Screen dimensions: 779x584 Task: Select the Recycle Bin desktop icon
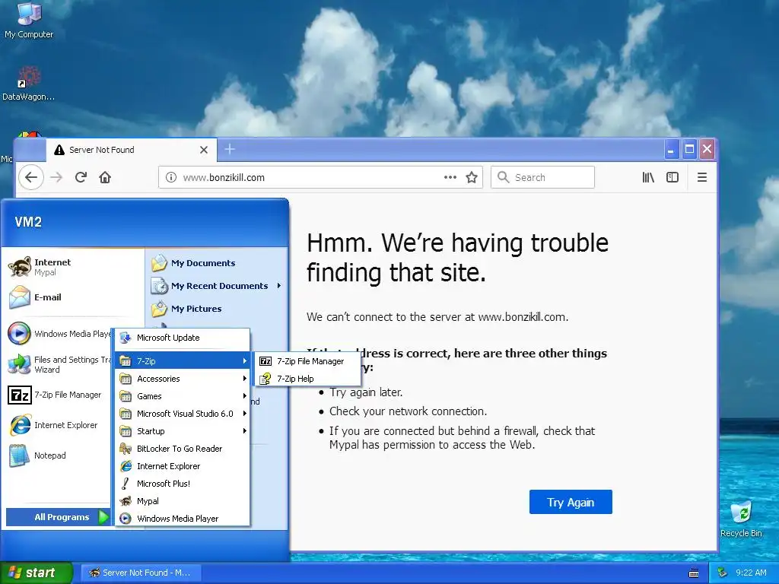(x=741, y=519)
